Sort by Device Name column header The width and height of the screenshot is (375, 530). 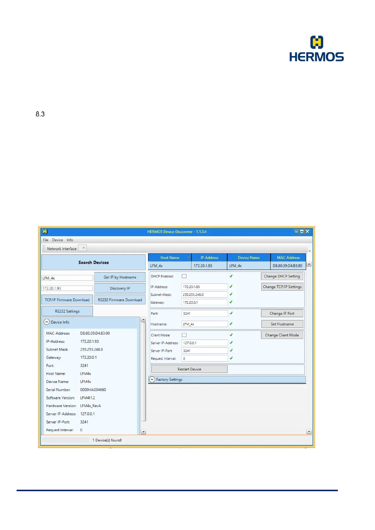coord(249,257)
